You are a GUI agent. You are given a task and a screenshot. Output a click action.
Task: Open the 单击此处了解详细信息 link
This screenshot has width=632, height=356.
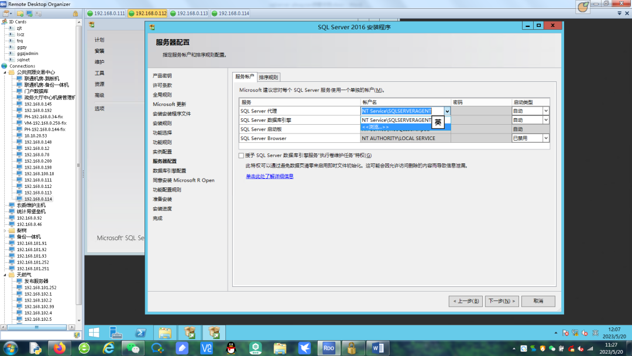tap(270, 176)
